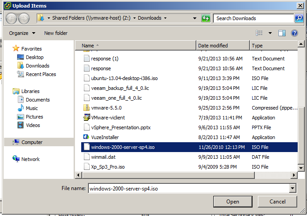Click the horizontal scrollbar right arrow
The height and width of the screenshot is (216, 307).
pos(294,175)
